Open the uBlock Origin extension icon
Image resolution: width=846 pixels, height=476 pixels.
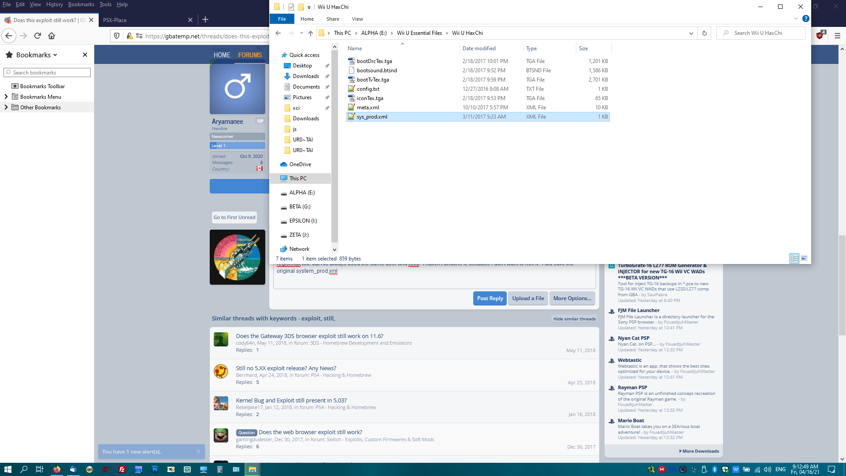click(x=820, y=35)
